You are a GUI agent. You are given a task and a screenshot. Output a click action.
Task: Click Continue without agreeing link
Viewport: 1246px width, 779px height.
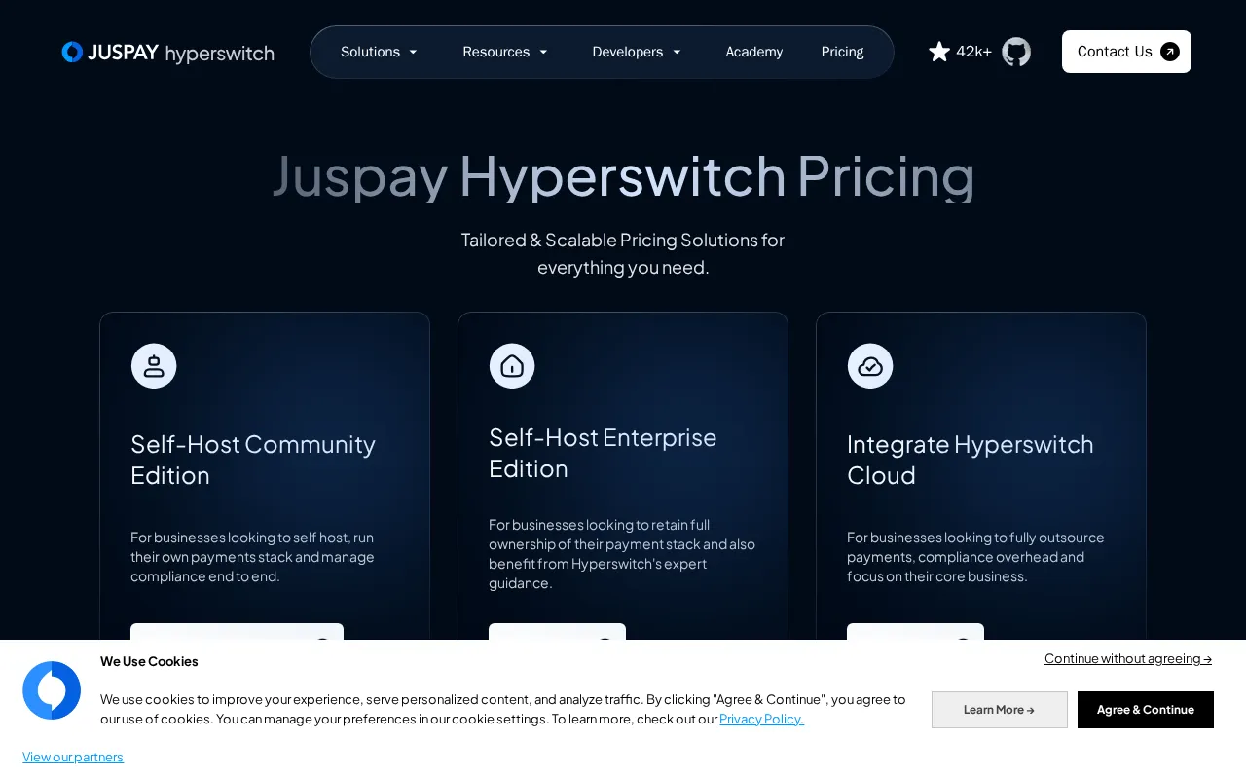point(1128,658)
